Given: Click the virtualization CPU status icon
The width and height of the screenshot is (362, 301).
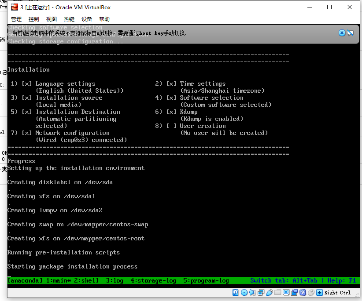Looking at the screenshot, I should [303, 293].
